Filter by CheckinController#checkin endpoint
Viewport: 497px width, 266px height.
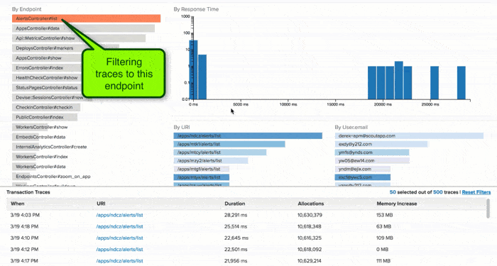pos(47,107)
